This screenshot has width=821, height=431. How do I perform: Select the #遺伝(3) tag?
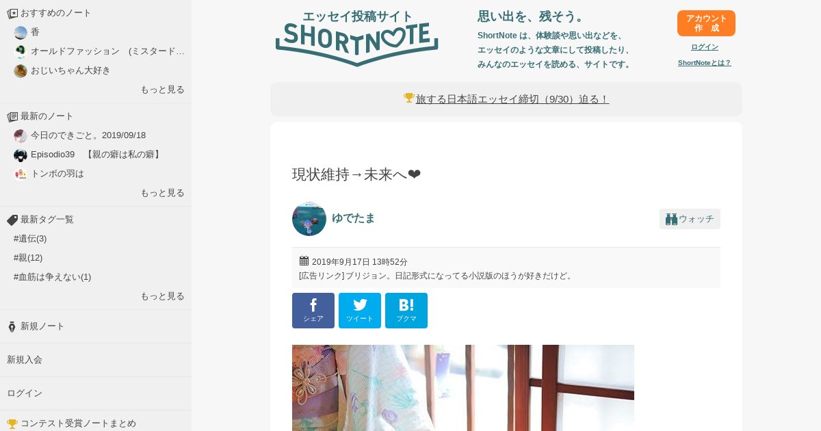(x=30, y=239)
